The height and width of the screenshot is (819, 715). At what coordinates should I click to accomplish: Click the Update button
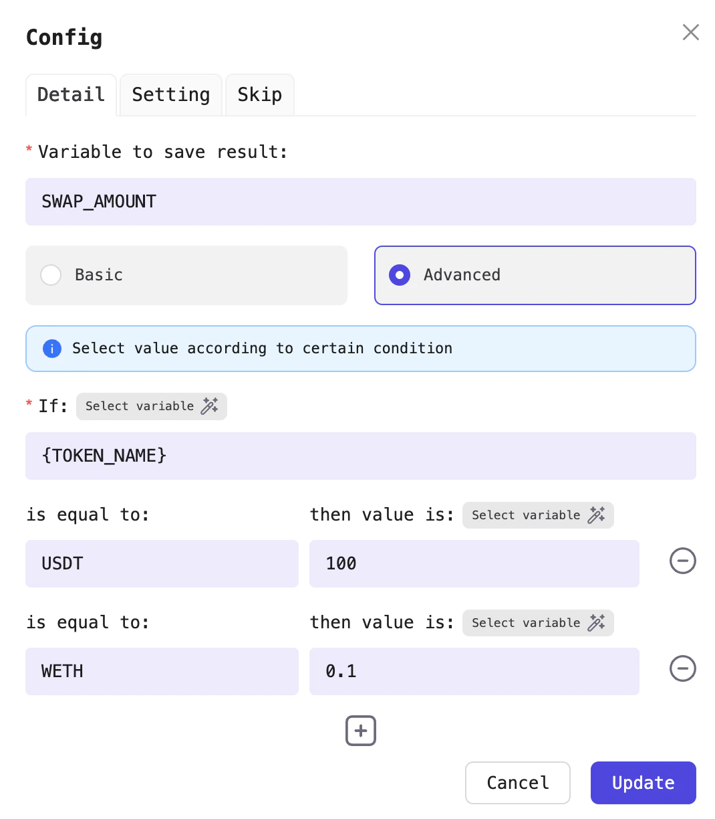pyautogui.click(x=642, y=783)
